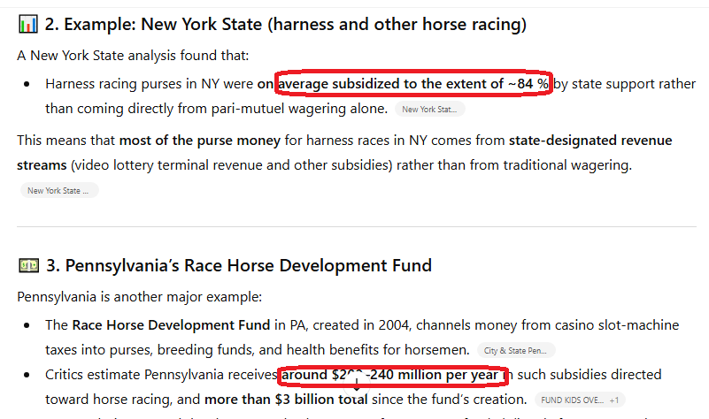Screen dimensions: 709x419
Task: Click "A New York State analysis found that:" line
Action: coord(133,56)
